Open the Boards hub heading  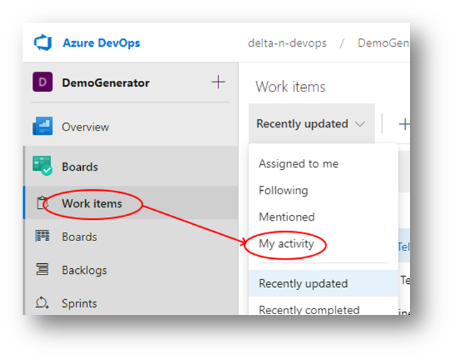click(x=80, y=167)
